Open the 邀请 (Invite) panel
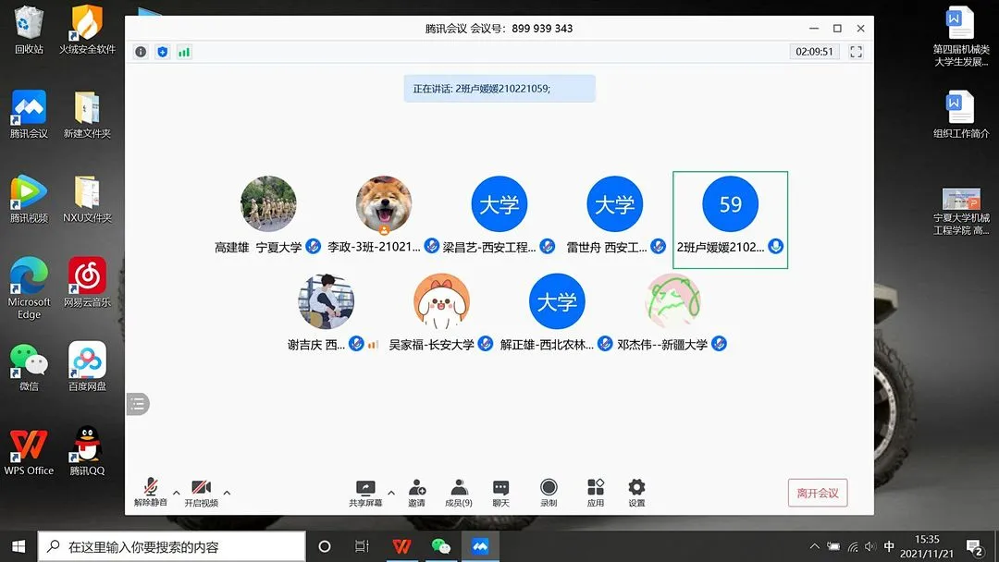999x562 pixels. click(x=417, y=493)
